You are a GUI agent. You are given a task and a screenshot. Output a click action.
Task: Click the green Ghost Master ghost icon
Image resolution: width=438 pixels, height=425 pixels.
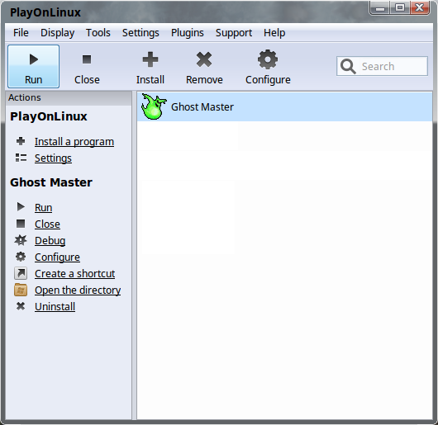[154, 106]
